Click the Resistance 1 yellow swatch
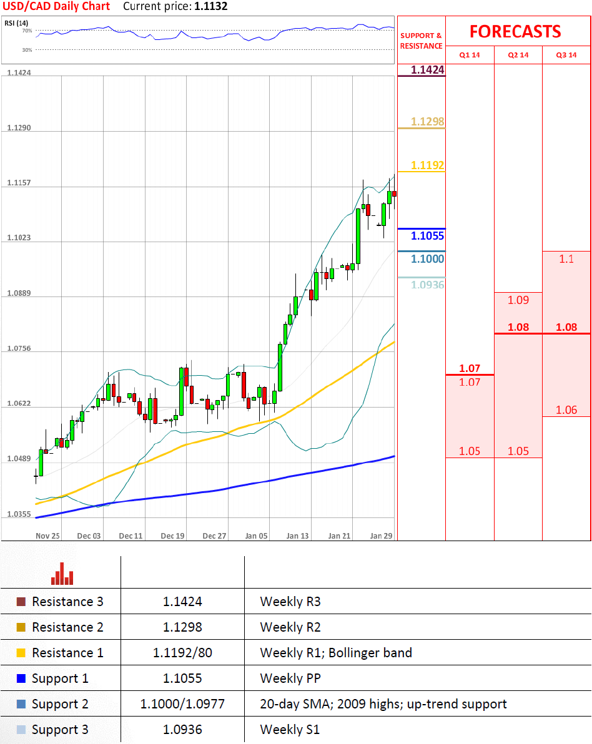The height and width of the screenshot is (744, 592). point(21,653)
